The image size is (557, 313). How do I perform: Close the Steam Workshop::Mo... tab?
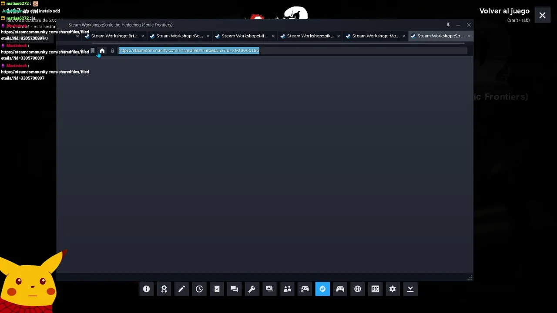(x=403, y=36)
